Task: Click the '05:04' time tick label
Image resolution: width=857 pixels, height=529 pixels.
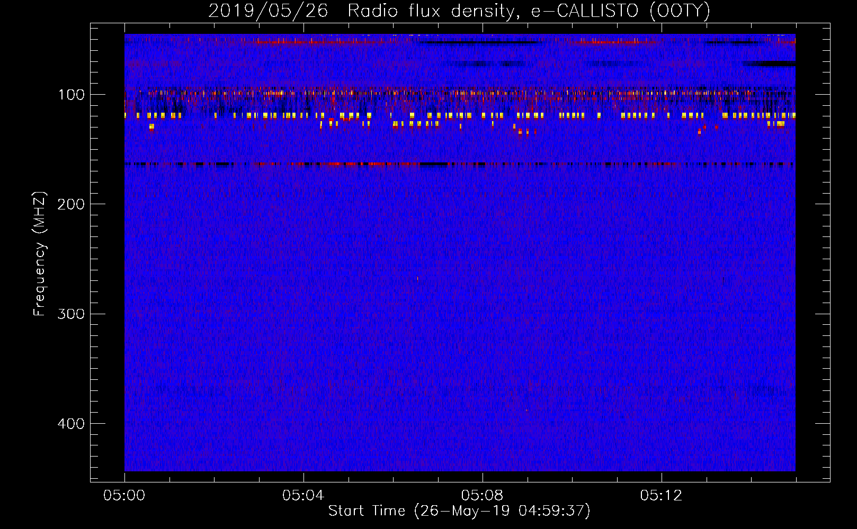Action: 303,496
